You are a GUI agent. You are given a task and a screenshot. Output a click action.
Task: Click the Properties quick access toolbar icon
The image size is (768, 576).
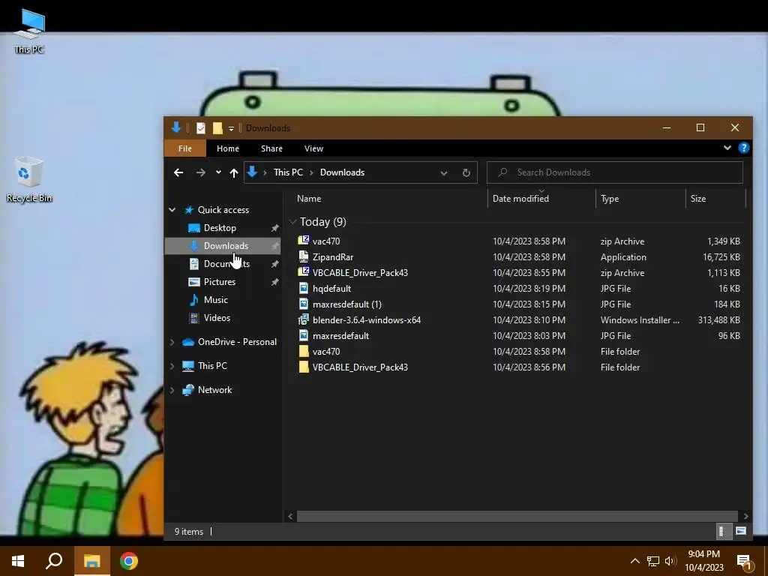pyautogui.click(x=201, y=128)
